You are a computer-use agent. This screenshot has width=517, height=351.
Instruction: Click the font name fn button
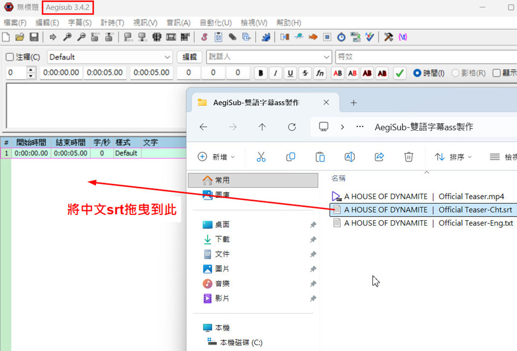(x=320, y=73)
